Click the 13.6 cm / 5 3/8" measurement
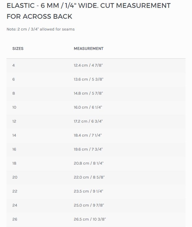This screenshot has height=227, width=192. (x=89, y=79)
